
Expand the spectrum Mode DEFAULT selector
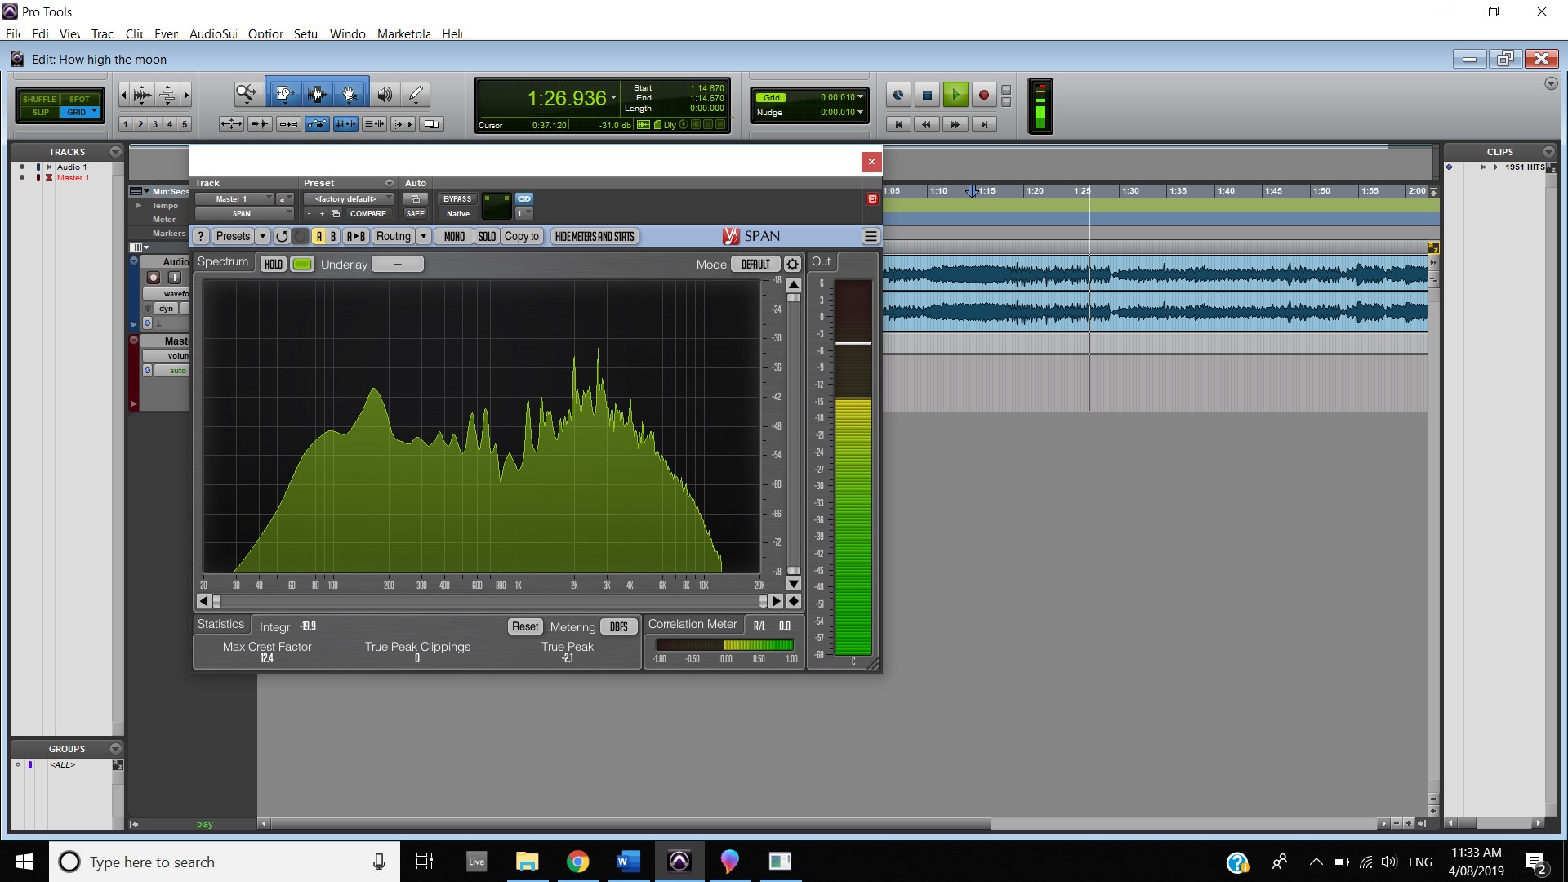(x=755, y=265)
